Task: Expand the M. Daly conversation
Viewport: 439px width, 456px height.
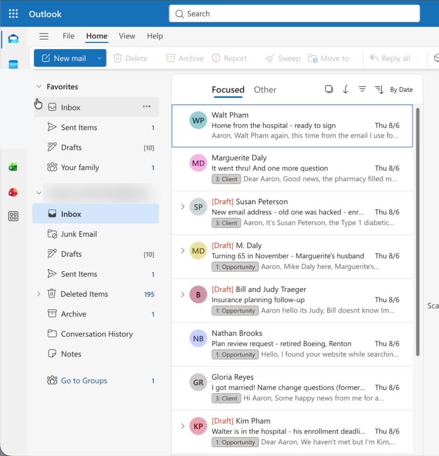Action: pyautogui.click(x=183, y=251)
